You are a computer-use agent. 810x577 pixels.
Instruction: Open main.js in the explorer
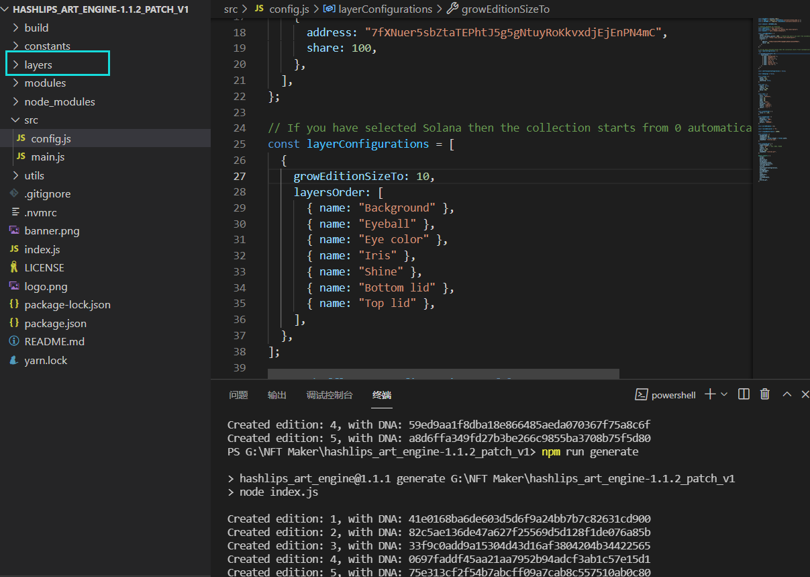point(48,157)
